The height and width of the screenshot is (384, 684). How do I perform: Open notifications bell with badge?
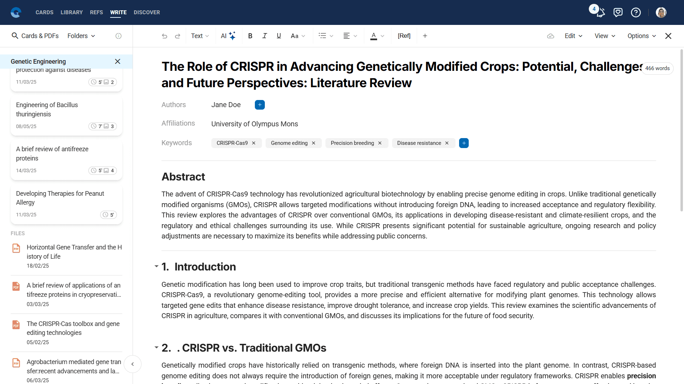coord(600,13)
